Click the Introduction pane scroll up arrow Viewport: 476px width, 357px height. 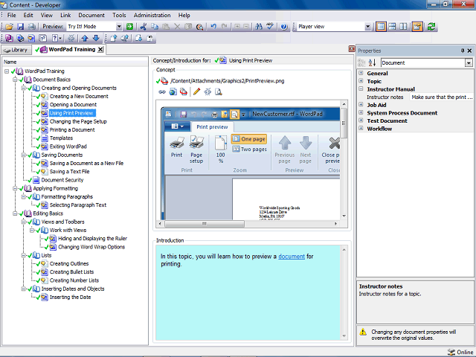(344, 250)
